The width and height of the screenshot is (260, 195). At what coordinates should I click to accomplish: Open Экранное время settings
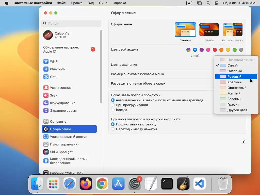point(69,111)
